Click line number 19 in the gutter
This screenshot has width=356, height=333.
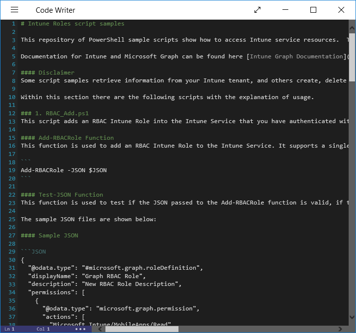coord(12,170)
